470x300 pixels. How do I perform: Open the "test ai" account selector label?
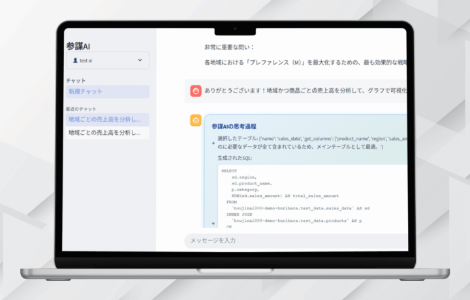pyautogui.click(x=86, y=61)
